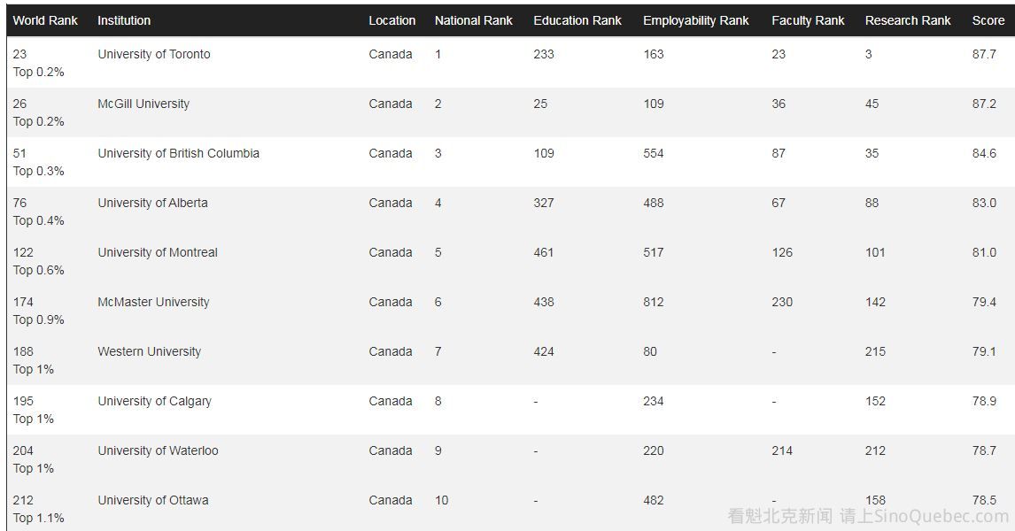Click the 87.7 score for Toronto

click(983, 54)
